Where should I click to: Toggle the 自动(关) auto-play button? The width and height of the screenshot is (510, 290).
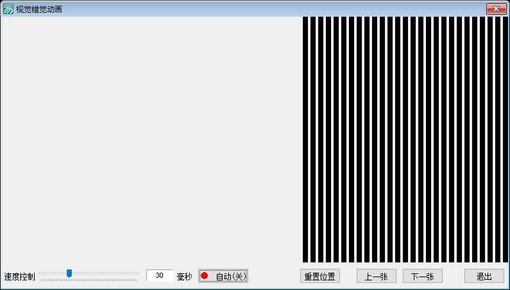(x=223, y=276)
